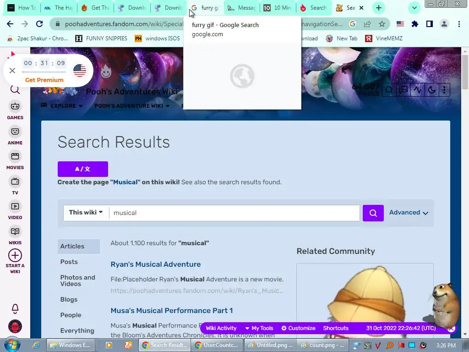Switch to the Messag tab
469x352 pixels.
242,8
